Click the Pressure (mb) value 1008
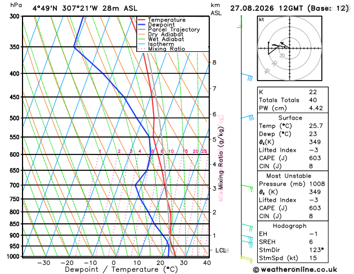Image resolution: width=354 pixels, height=274 pixels. [317, 184]
